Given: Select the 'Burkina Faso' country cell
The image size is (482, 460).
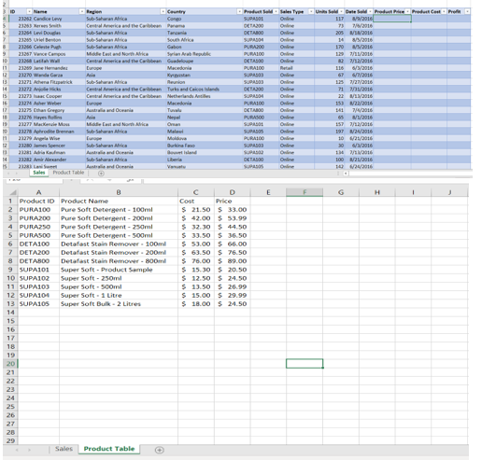Looking at the screenshot, I should click(x=205, y=146).
